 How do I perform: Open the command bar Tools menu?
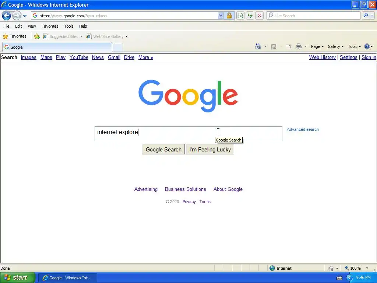coord(354,46)
